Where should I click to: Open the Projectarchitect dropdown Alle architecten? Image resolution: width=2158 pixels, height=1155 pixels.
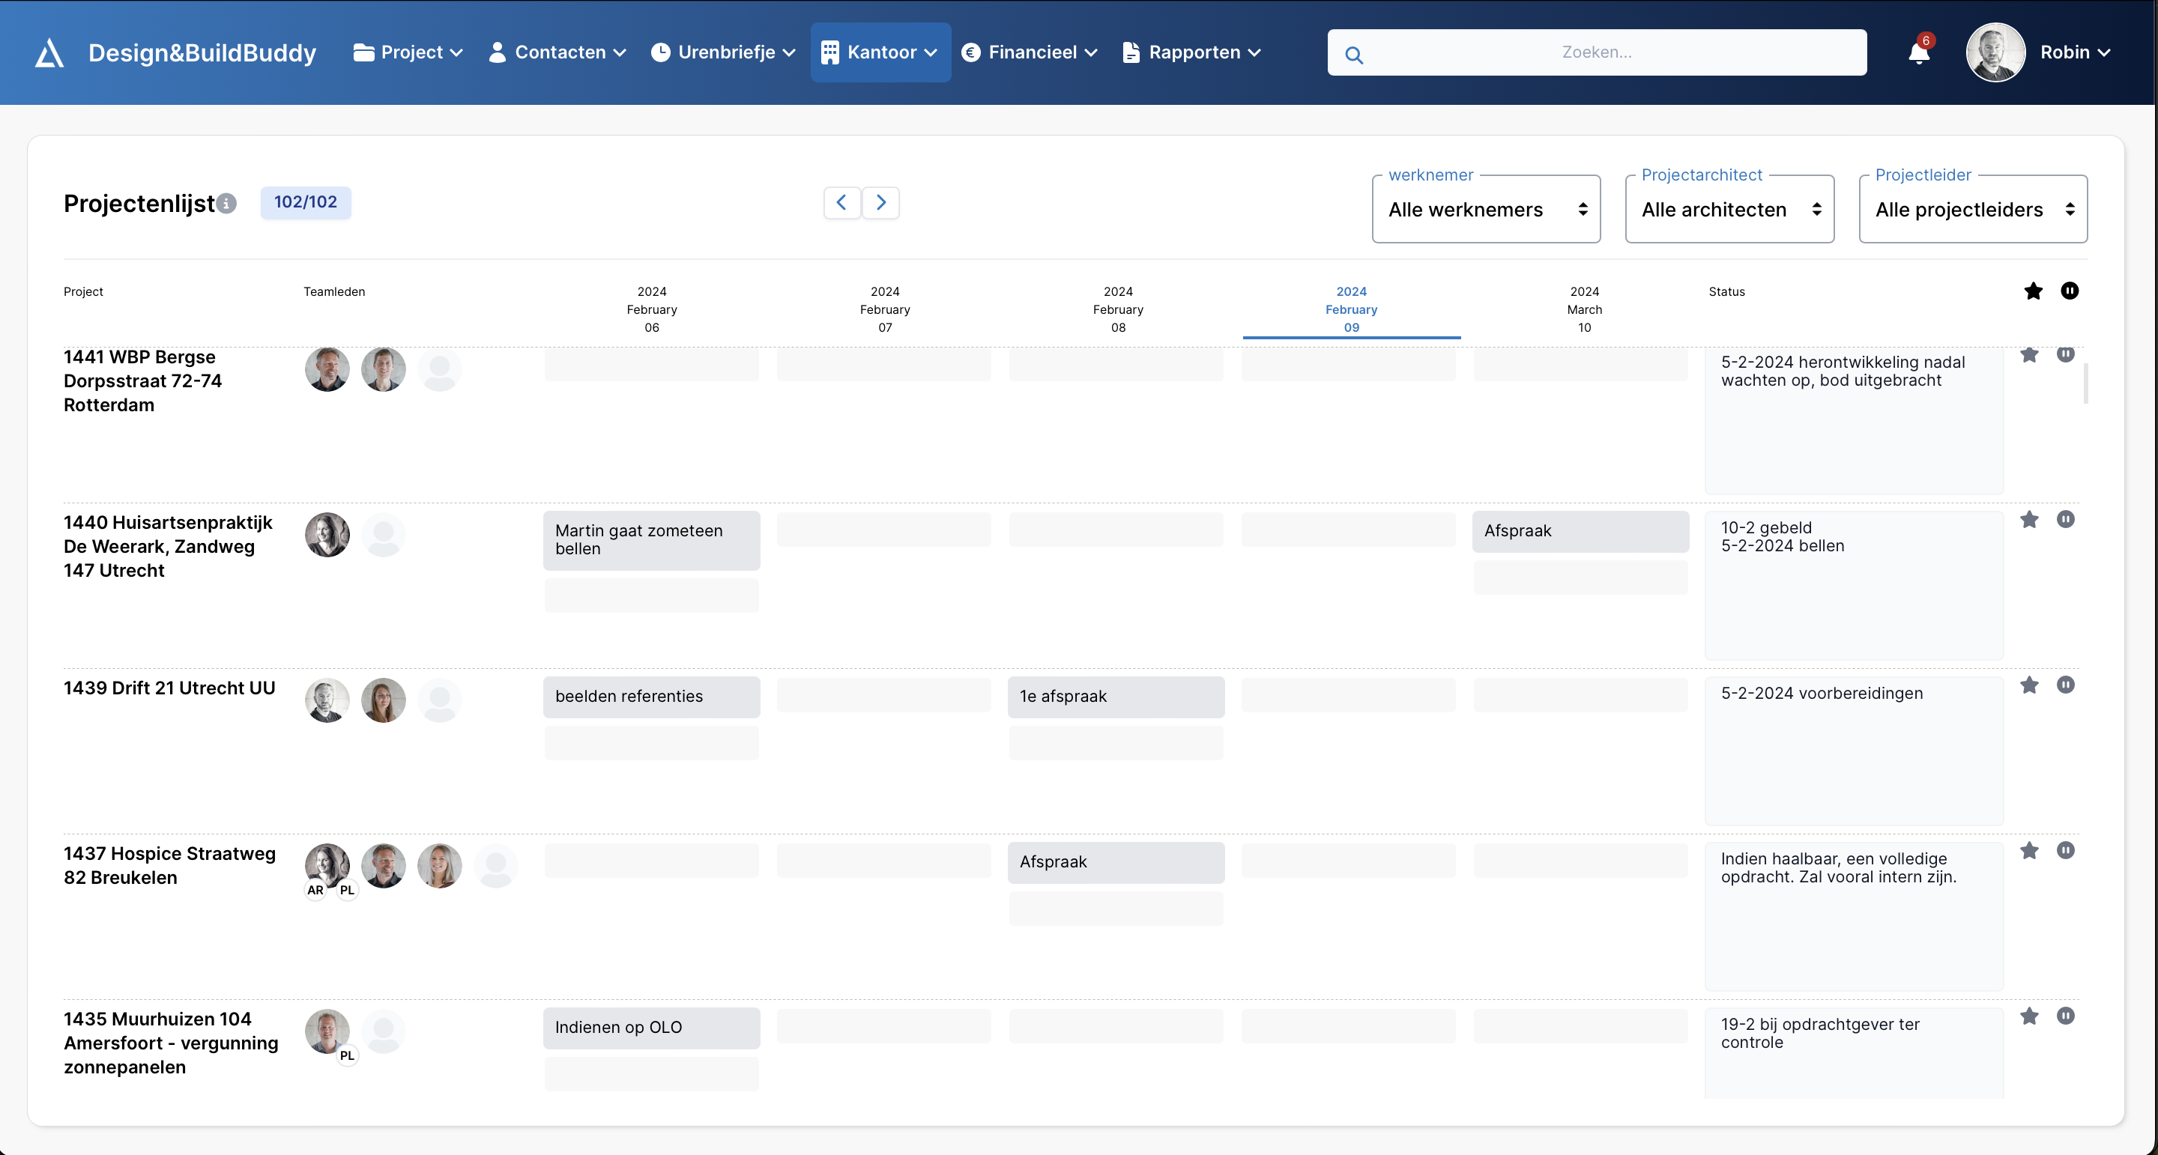(1729, 210)
